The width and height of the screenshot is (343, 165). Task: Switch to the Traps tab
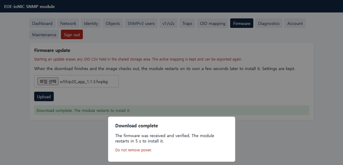(187, 24)
